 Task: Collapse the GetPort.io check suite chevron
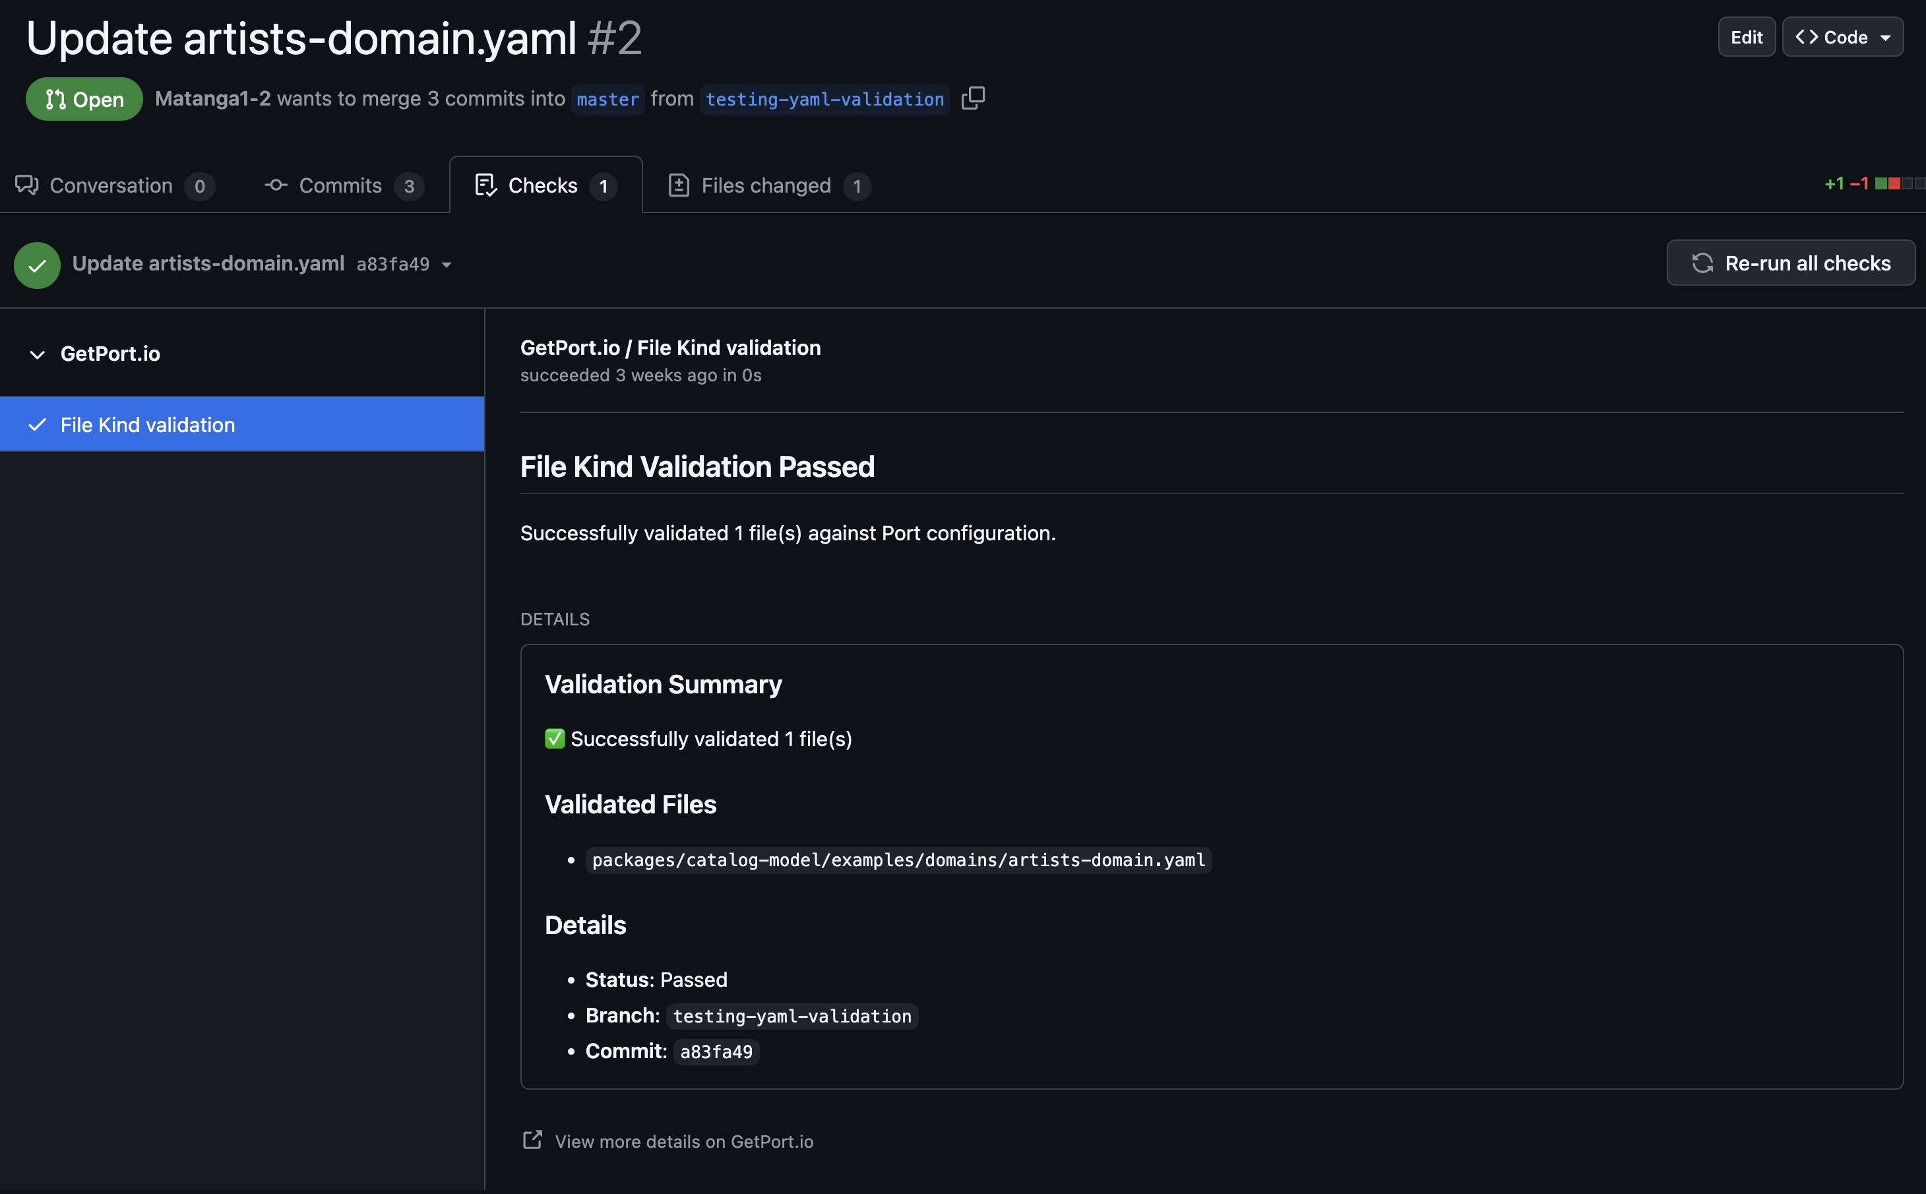coord(37,354)
